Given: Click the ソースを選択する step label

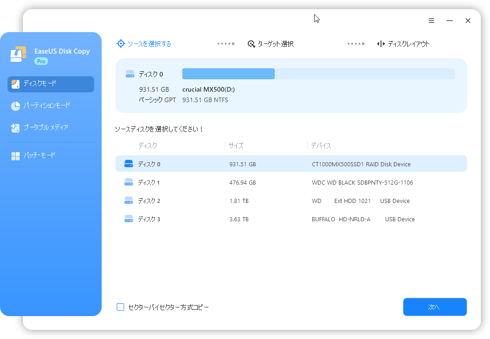Looking at the screenshot, I should (149, 44).
